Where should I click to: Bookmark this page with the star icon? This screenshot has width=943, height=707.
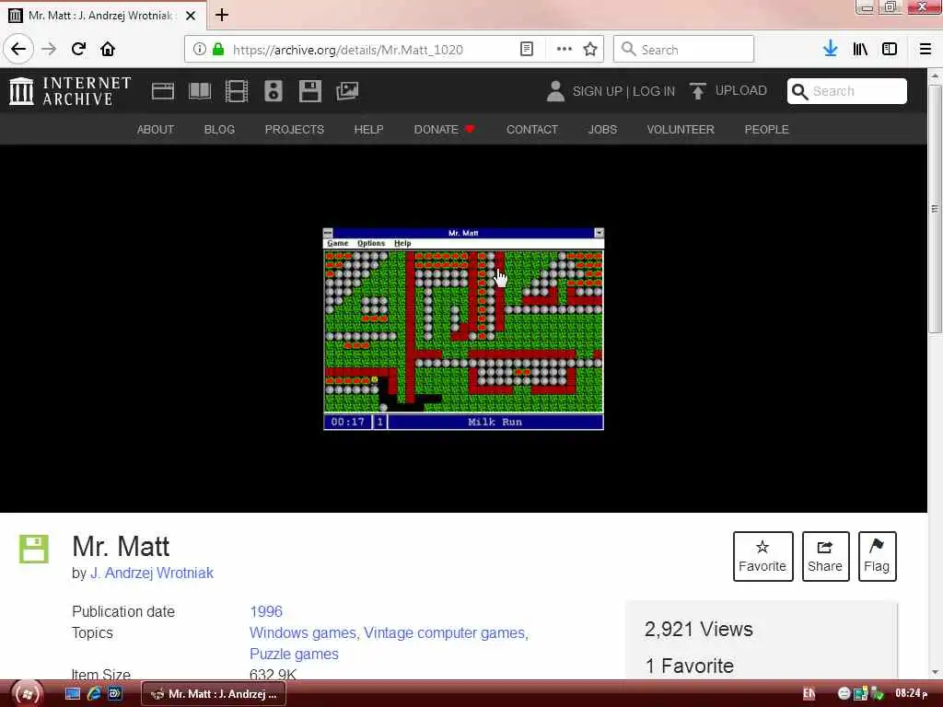tap(590, 50)
